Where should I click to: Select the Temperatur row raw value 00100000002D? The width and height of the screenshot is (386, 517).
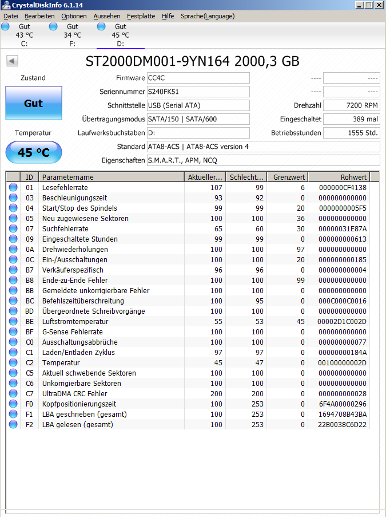click(342, 362)
